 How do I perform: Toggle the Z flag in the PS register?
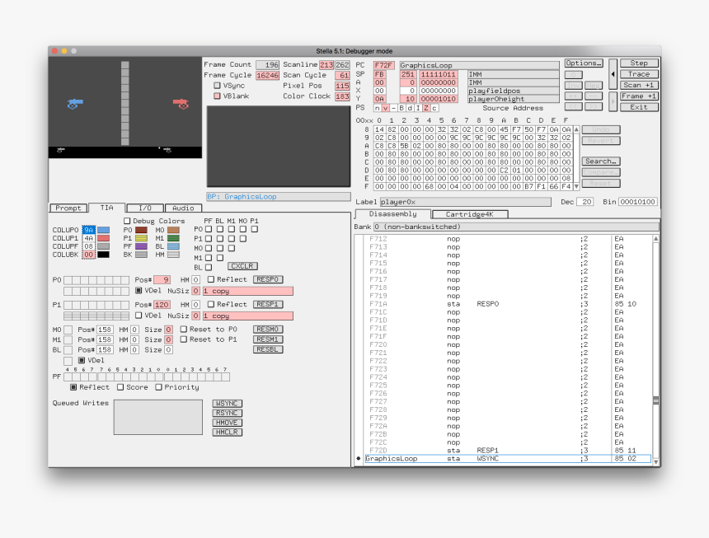pyautogui.click(x=426, y=108)
